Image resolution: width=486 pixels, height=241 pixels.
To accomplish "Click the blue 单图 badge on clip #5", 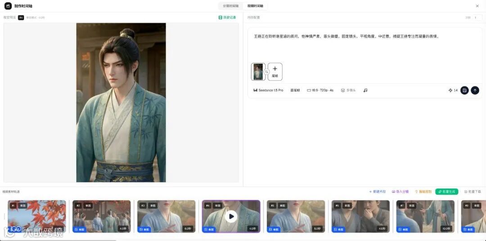I will pyautogui.click(x=274, y=230).
